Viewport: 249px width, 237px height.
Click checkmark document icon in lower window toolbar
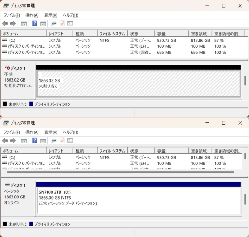click(62, 140)
